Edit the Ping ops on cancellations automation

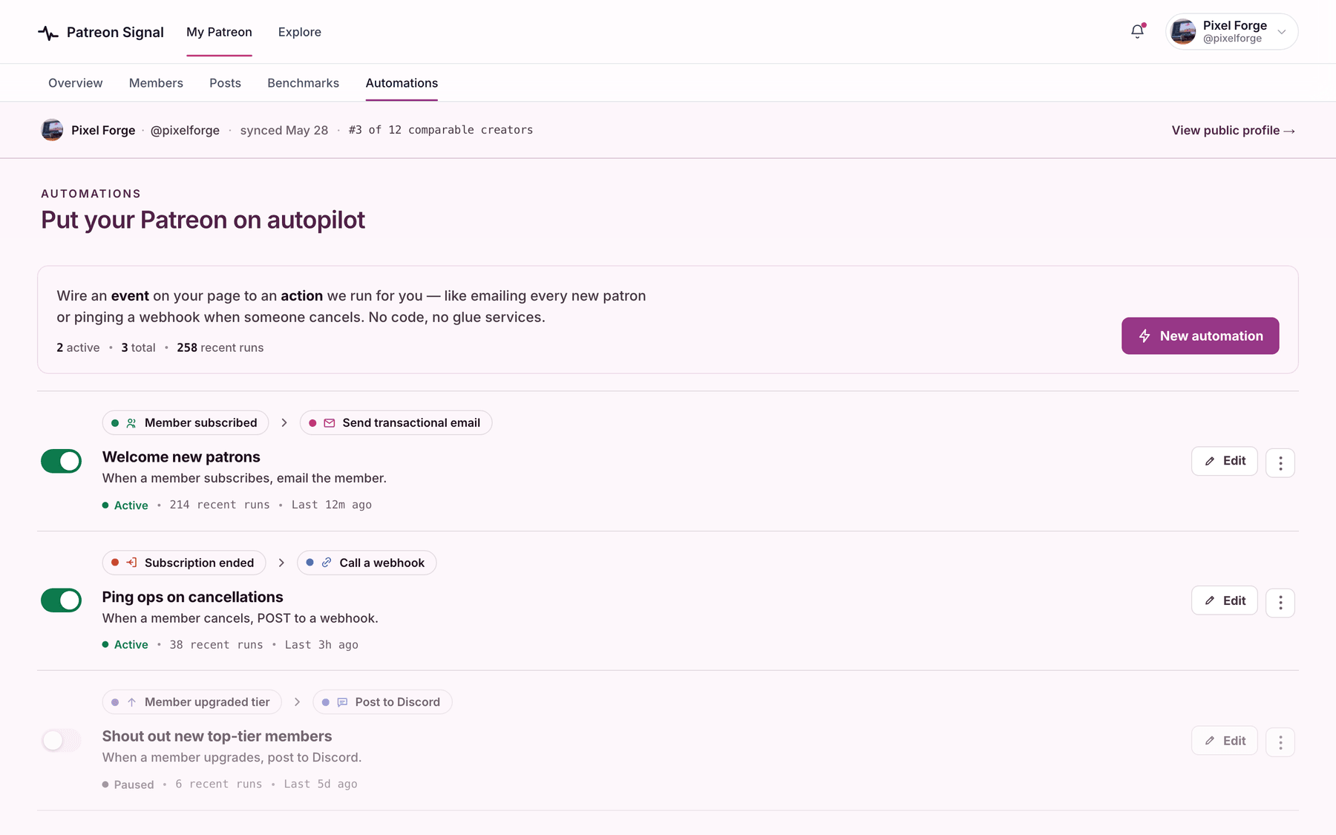(x=1225, y=601)
